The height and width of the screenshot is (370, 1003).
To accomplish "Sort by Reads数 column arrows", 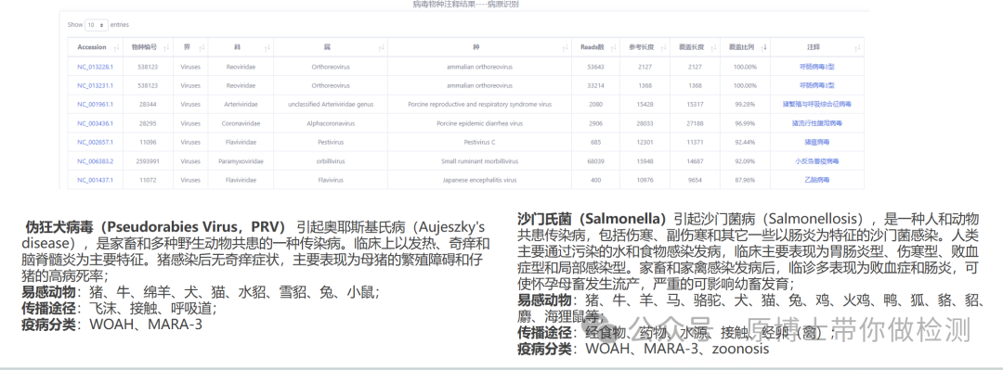I will point(613,48).
